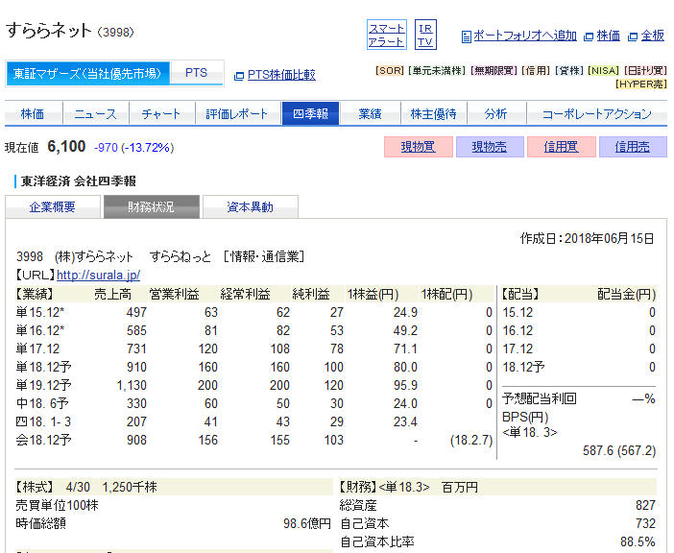
Task: Switch to 企業概要 sub-tab
Action: coord(52,207)
